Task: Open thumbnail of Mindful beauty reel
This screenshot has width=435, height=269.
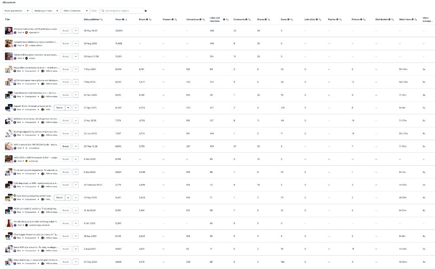Action: pos(9,223)
